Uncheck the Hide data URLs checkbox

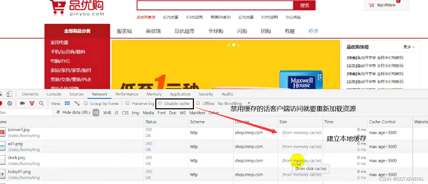click(x=58, y=112)
